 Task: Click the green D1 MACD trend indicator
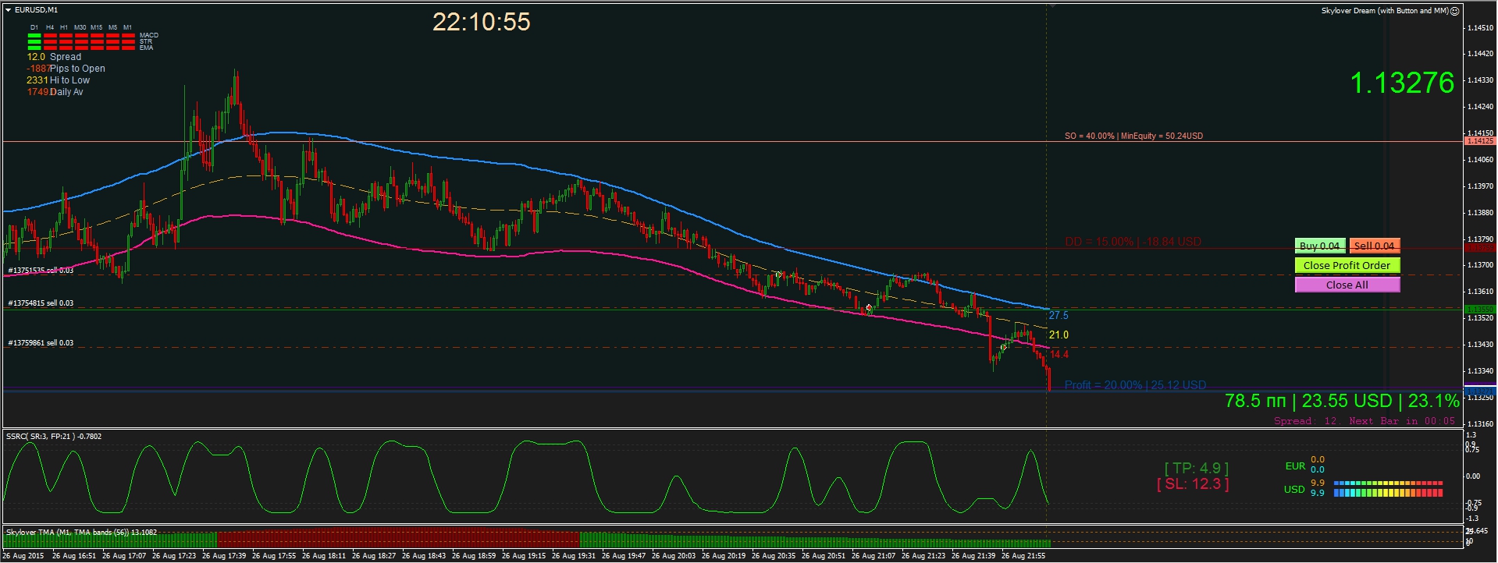click(x=34, y=36)
